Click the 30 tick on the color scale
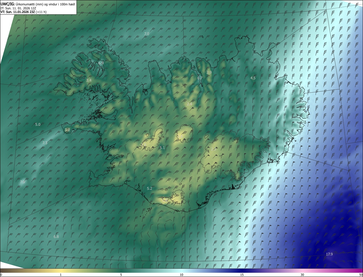This screenshot has width=363, height=277. (x=302, y=275)
